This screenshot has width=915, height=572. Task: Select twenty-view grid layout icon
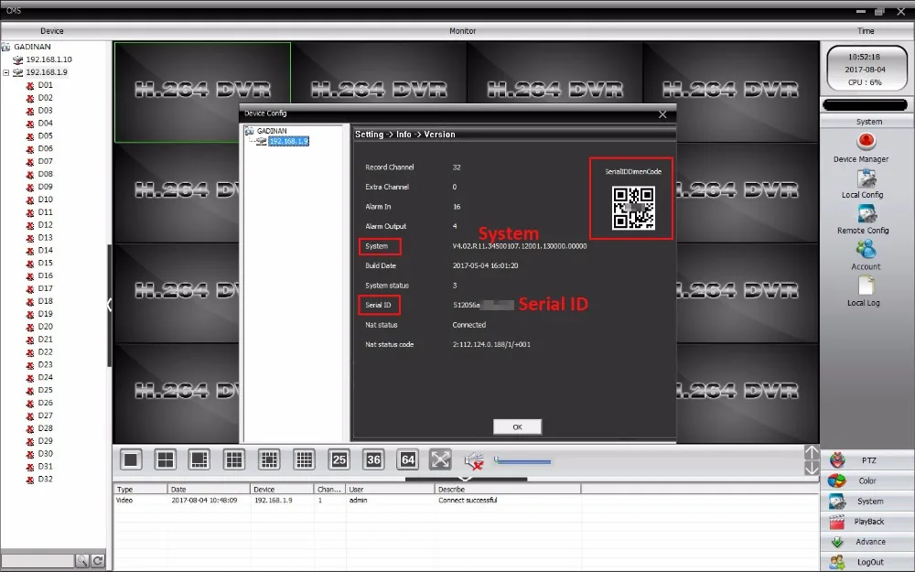[304, 460]
